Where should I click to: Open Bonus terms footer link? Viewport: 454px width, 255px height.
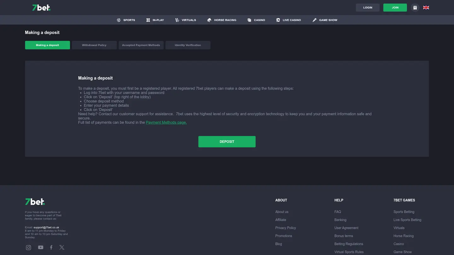pyautogui.click(x=344, y=236)
